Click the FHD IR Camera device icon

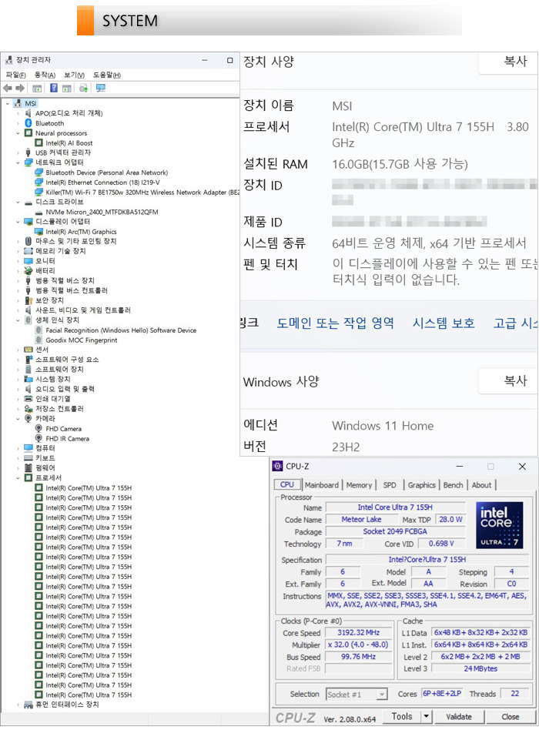pyautogui.click(x=38, y=438)
